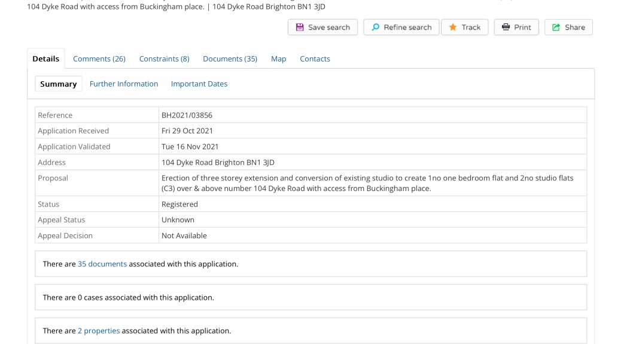Click the Track star icon
Image resolution: width=621 pixels, height=344 pixels.
coord(453,27)
